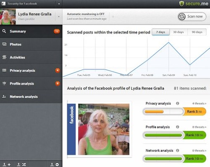210x167 pixels.
Task: Click the Facebook logo icon in title bar
Action: click(3, 4)
